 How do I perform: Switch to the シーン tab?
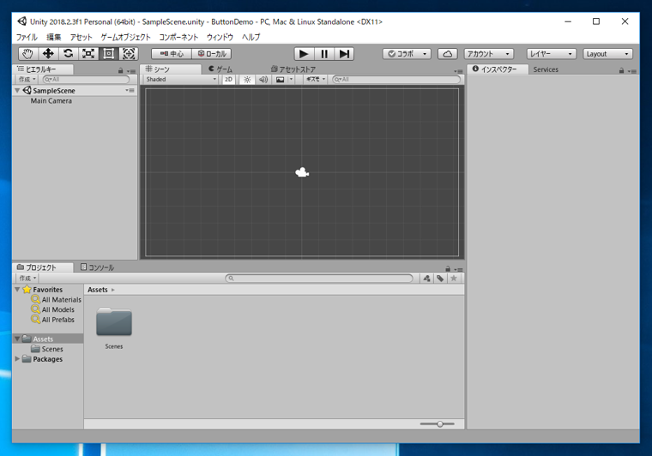click(171, 69)
